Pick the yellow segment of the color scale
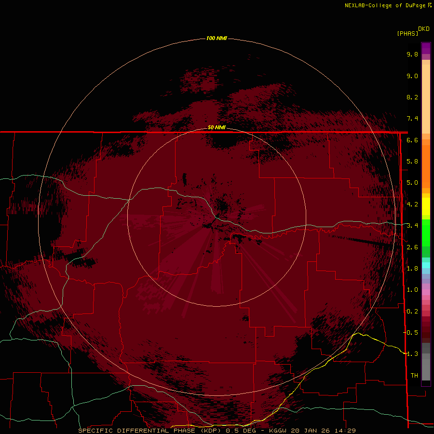The height and width of the screenshot is (434, 434). [426, 206]
